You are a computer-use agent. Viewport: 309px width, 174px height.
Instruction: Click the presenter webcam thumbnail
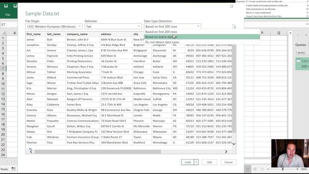click(x=290, y=153)
